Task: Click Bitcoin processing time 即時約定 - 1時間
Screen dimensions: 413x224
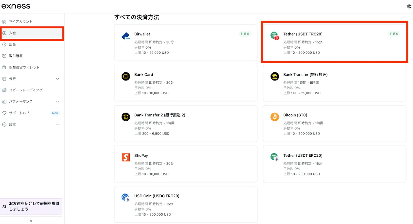Action: pyautogui.click(x=303, y=123)
